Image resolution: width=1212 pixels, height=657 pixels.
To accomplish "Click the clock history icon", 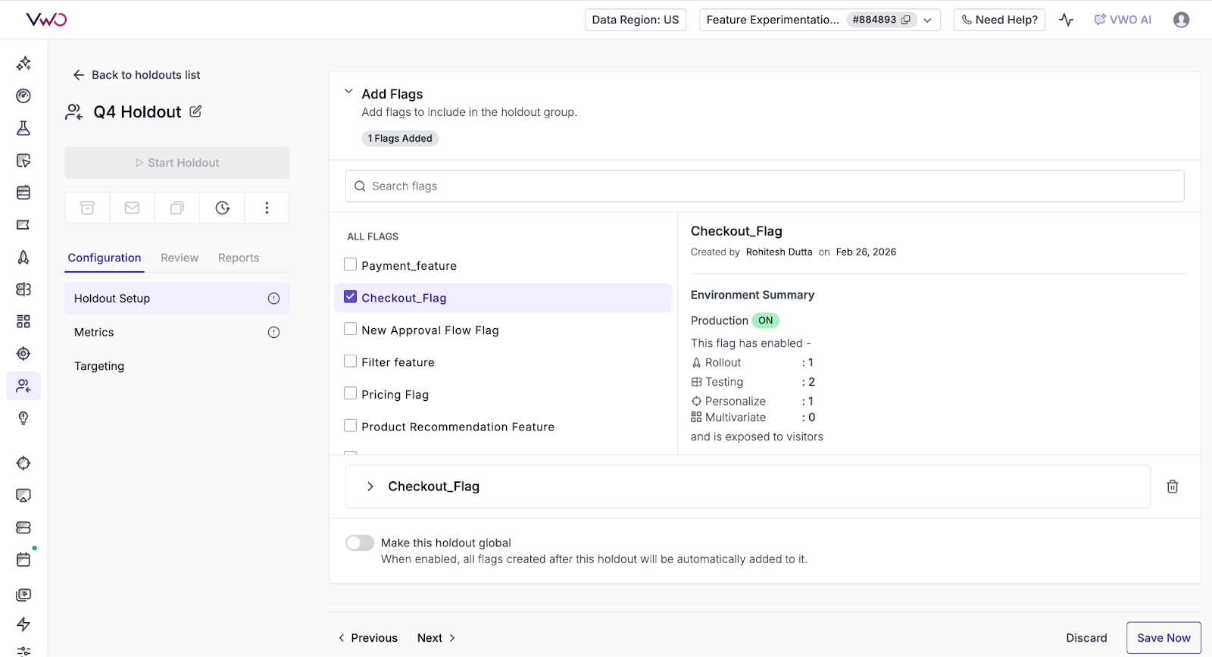I will coord(222,208).
